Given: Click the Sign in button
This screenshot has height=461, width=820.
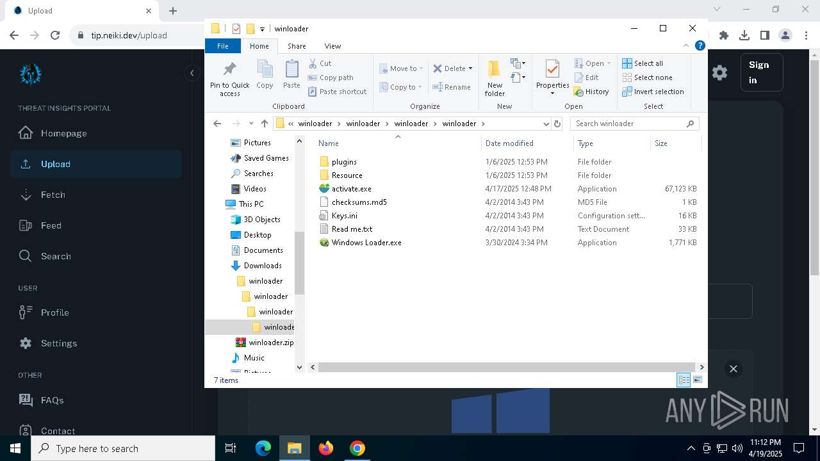Looking at the screenshot, I should pyautogui.click(x=762, y=72).
